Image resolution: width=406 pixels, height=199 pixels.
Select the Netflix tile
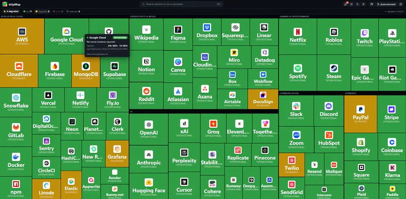(298, 36)
